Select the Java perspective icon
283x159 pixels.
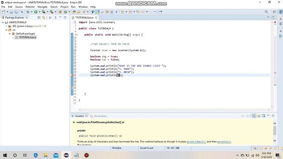coord(281,12)
